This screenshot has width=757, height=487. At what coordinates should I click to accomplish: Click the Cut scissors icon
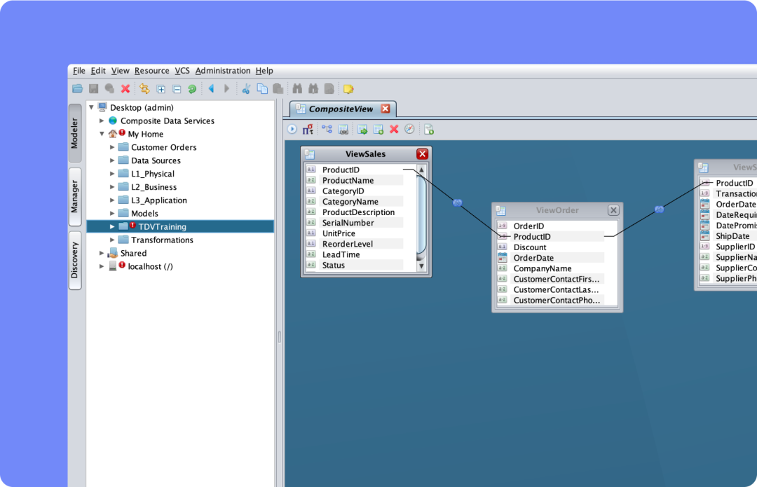click(246, 89)
